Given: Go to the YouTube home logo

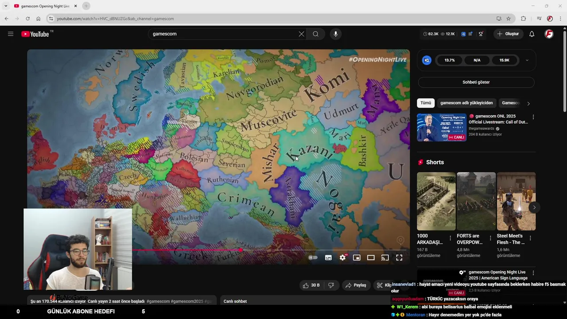Looking at the screenshot, I should pos(35,34).
